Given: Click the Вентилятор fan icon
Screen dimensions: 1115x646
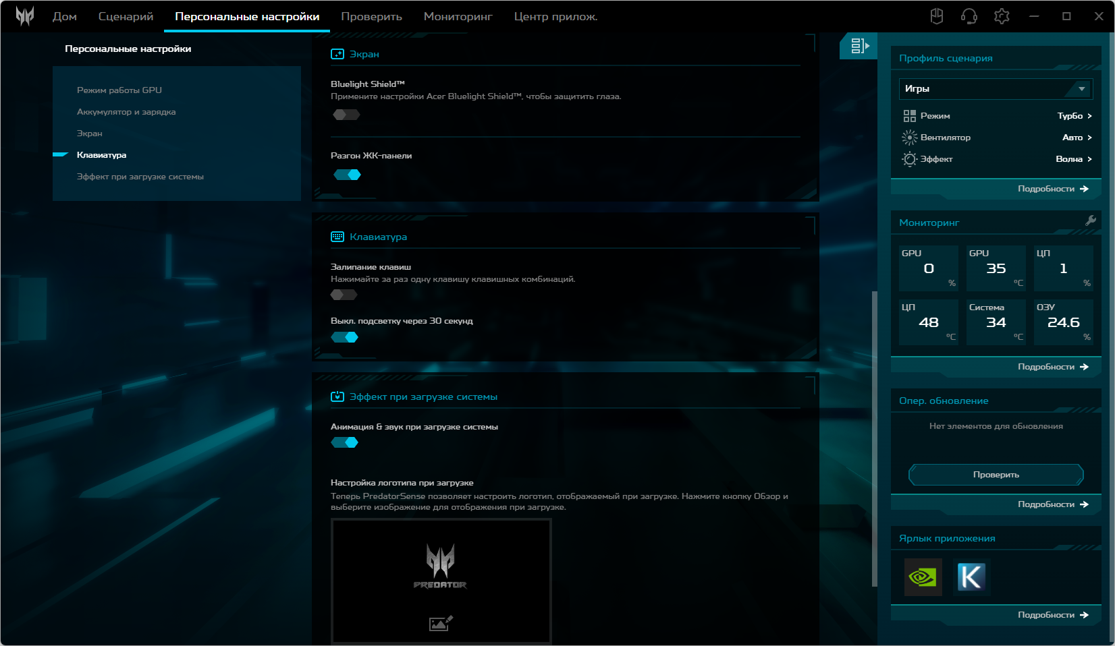Looking at the screenshot, I should [x=910, y=138].
